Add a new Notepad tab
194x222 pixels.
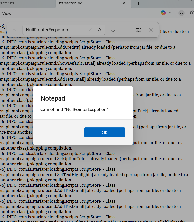[139, 3]
